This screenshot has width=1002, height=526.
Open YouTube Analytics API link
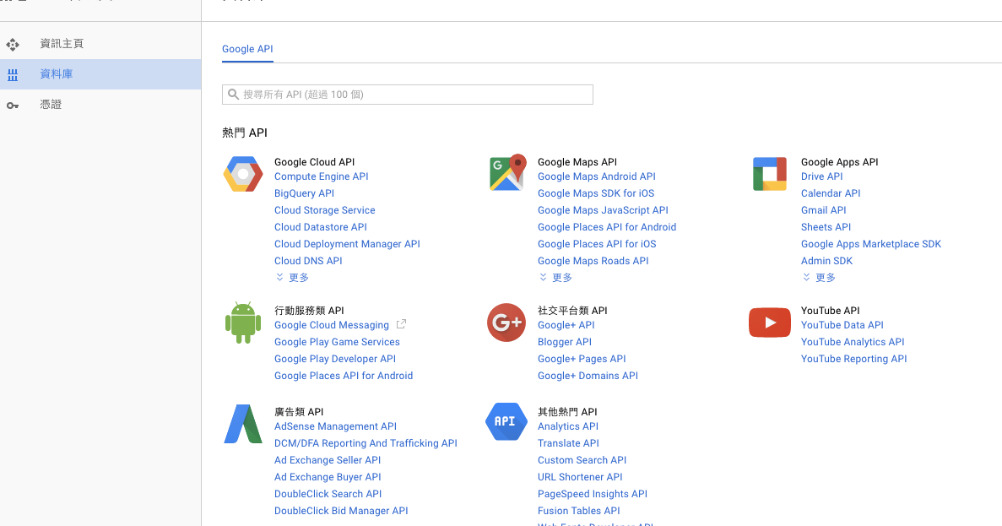pyautogui.click(x=853, y=342)
